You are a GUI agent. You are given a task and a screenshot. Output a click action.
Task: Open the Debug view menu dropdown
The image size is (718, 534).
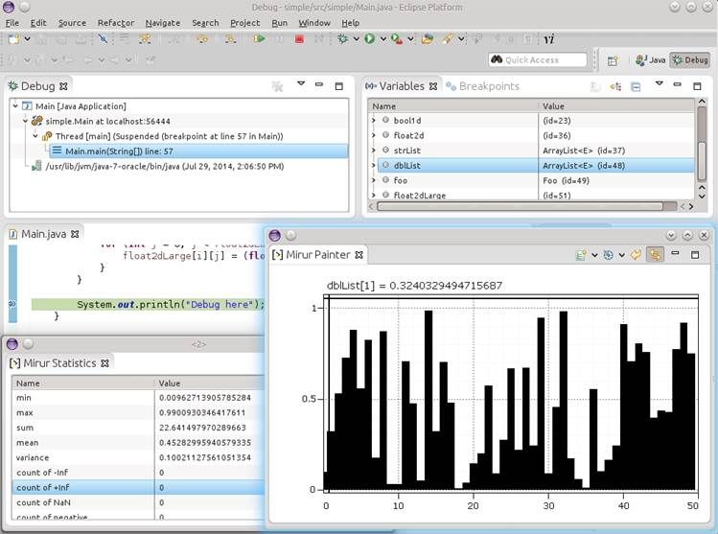point(300,84)
